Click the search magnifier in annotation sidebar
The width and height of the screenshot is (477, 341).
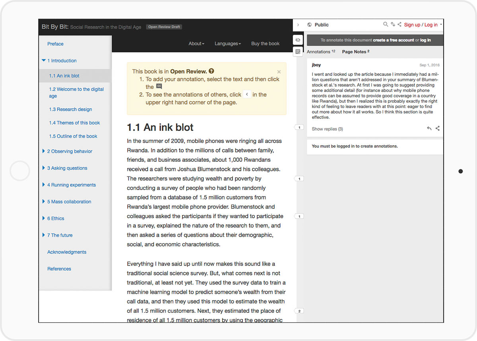click(x=386, y=25)
